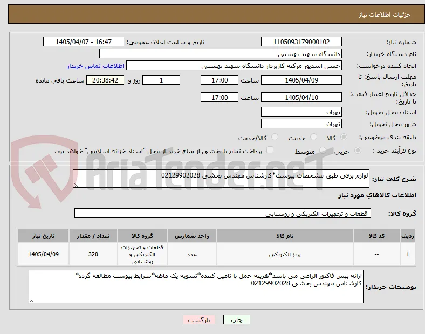Click price validity time 17:00 field
Screen dimensions: 425x334
click(x=220, y=97)
